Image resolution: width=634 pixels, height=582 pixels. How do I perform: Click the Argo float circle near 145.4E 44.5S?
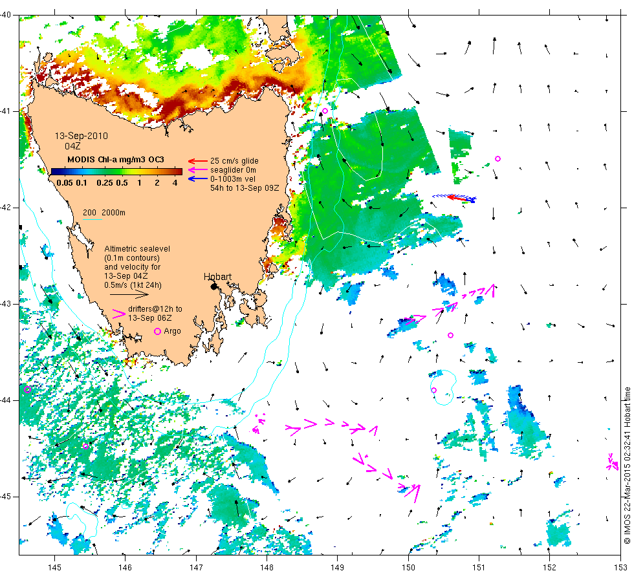point(85,446)
